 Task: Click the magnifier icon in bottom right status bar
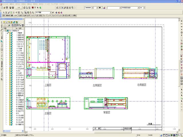coord(179,135)
